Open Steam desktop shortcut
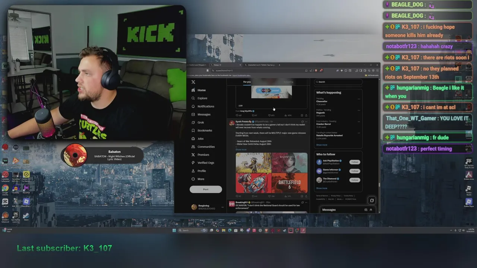 [x=26, y=216]
